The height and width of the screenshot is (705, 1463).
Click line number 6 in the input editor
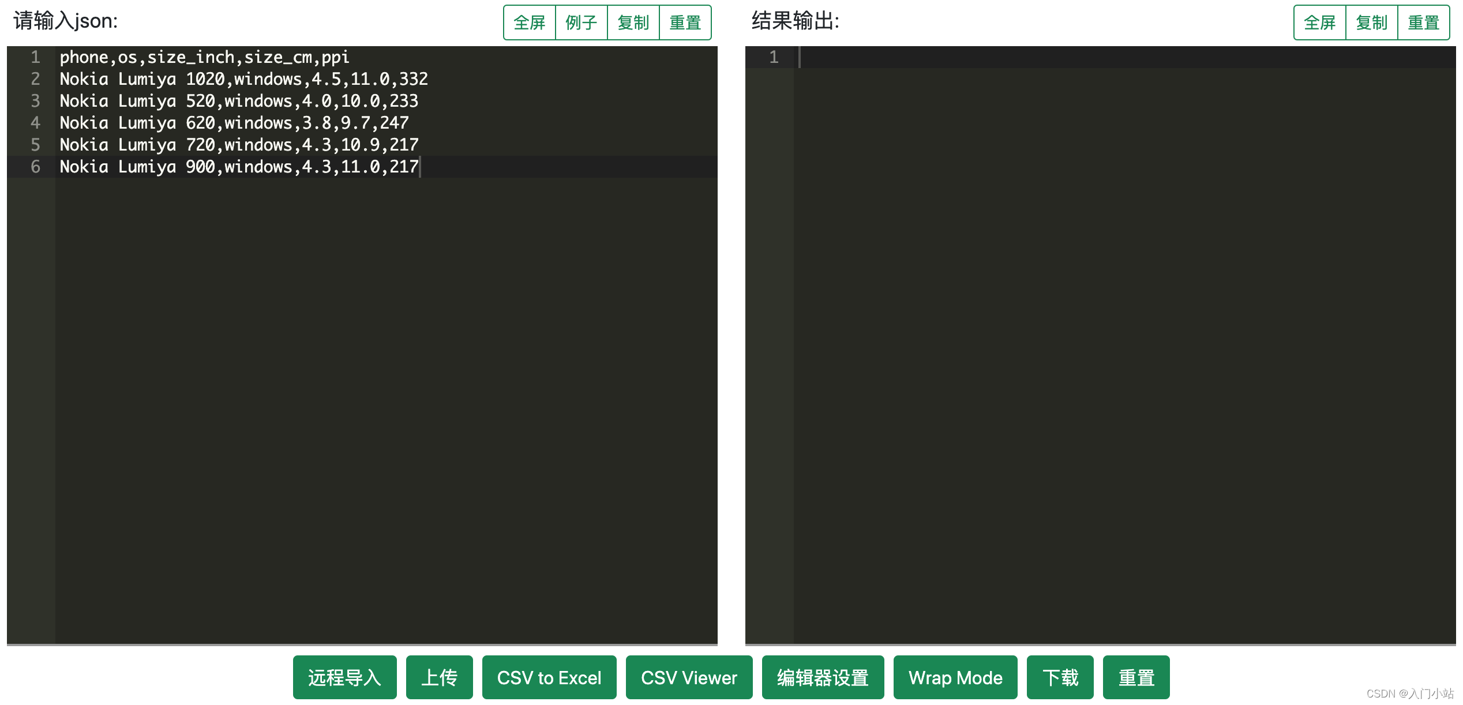tap(36, 167)
